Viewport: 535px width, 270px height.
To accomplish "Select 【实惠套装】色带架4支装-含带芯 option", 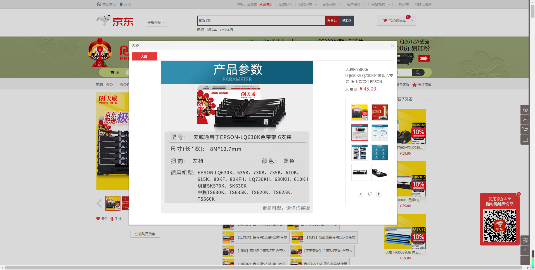I will (x=322, y=251).
